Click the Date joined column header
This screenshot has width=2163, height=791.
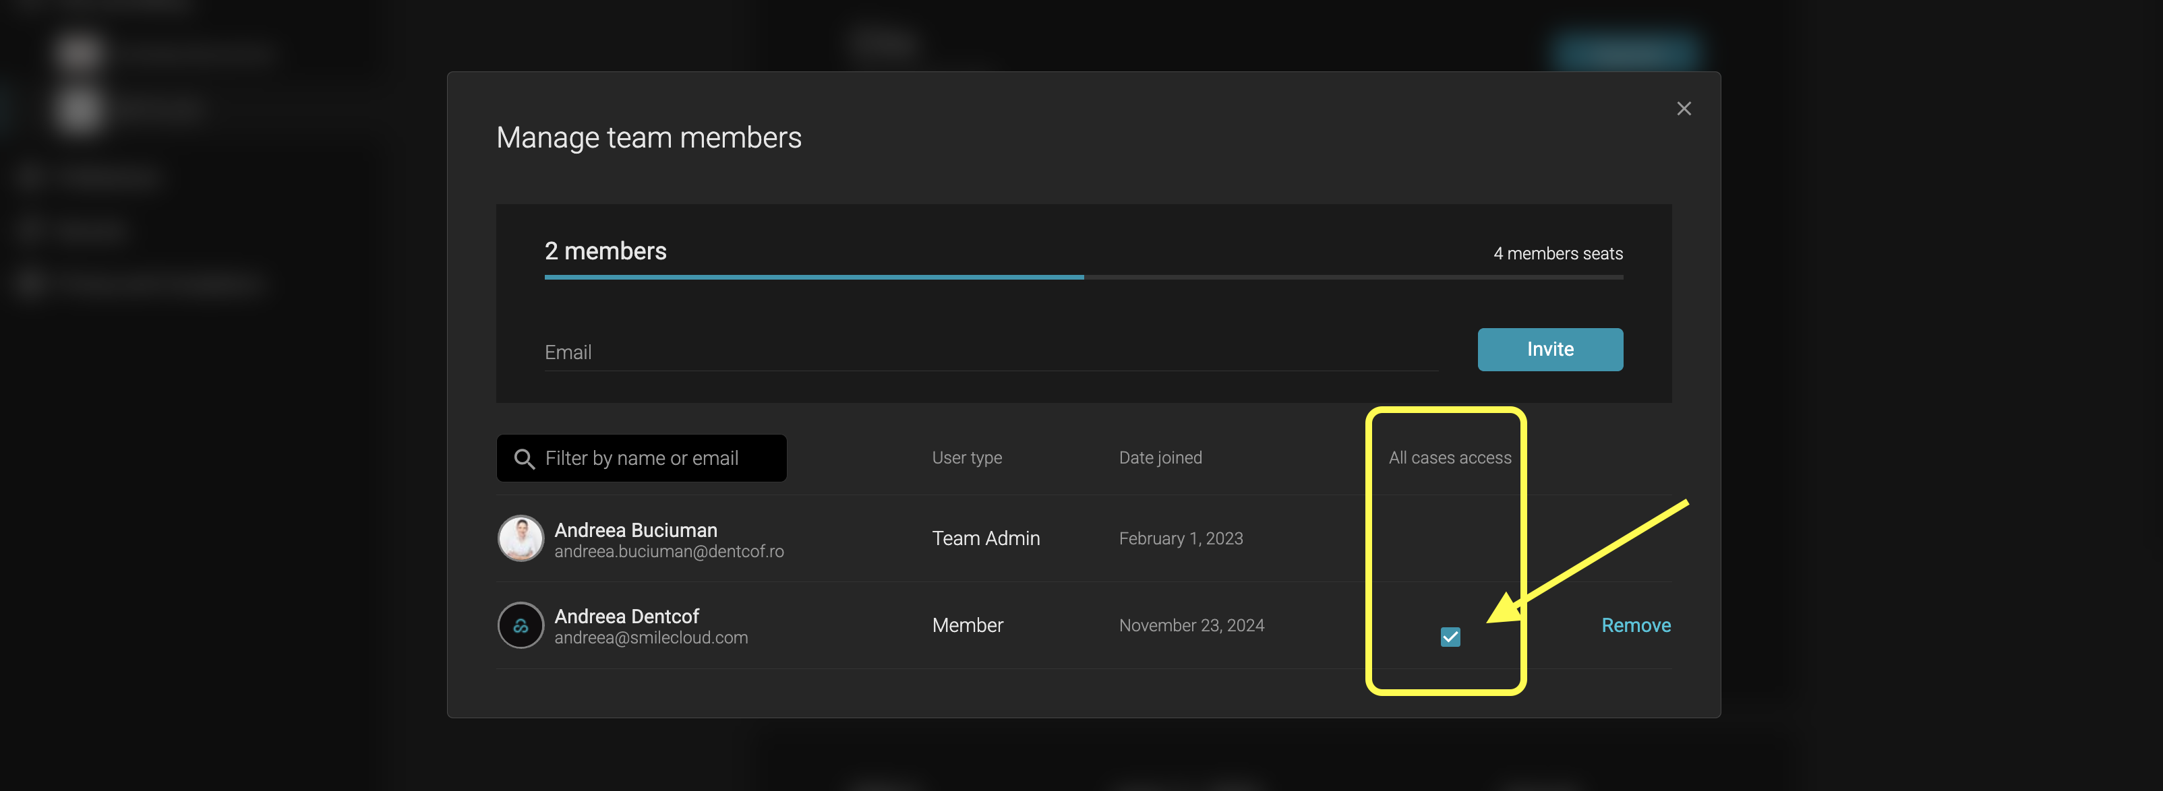click(1160, 458)
